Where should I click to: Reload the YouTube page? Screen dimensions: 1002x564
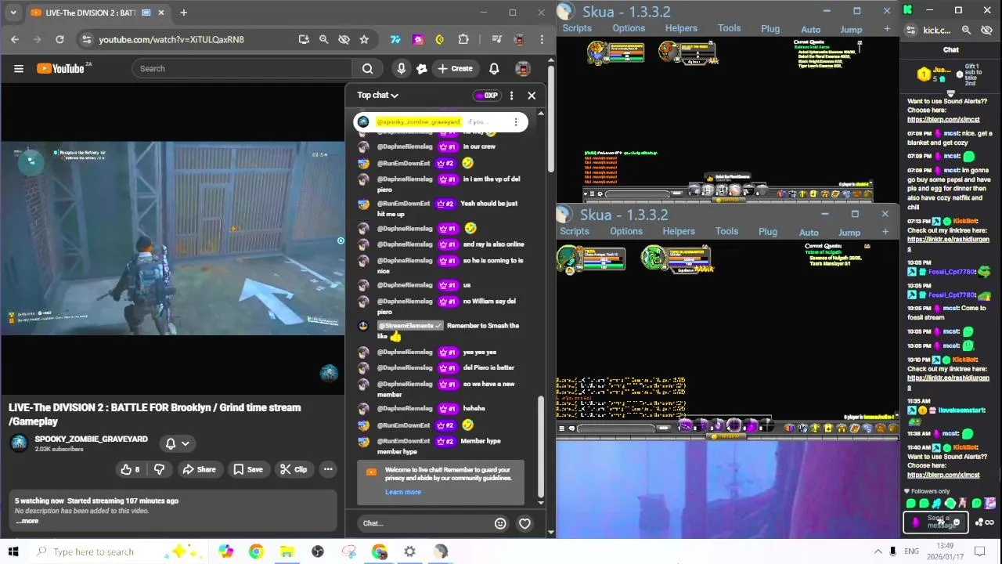[x=59, y=39]
